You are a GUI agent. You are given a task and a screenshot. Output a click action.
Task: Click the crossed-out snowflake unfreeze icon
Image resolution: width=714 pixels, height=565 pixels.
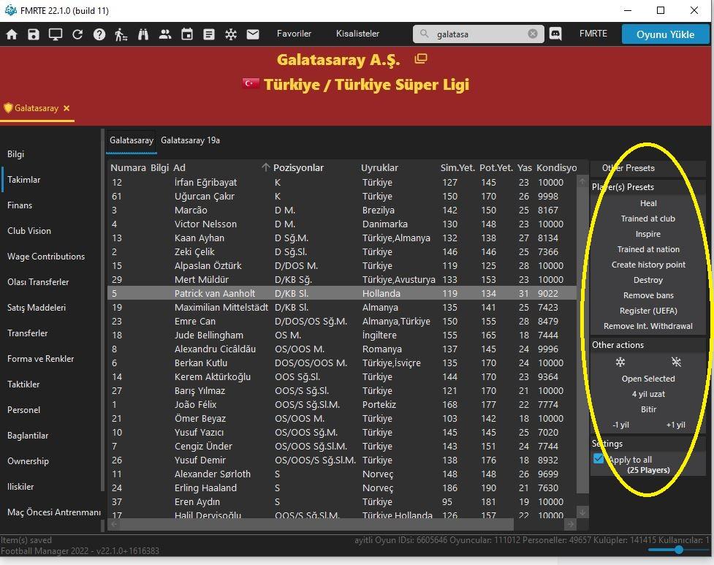(676, 363)
